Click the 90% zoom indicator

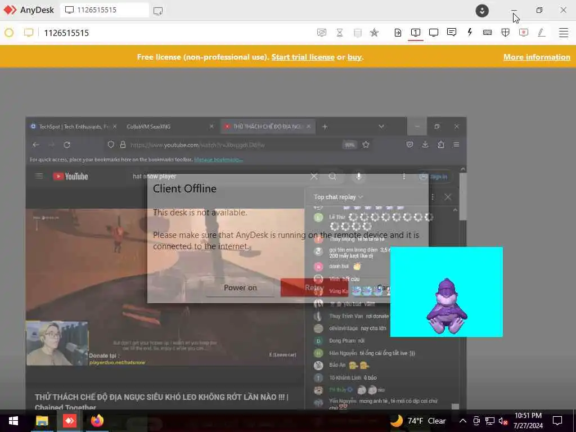(x=349, y=145)
